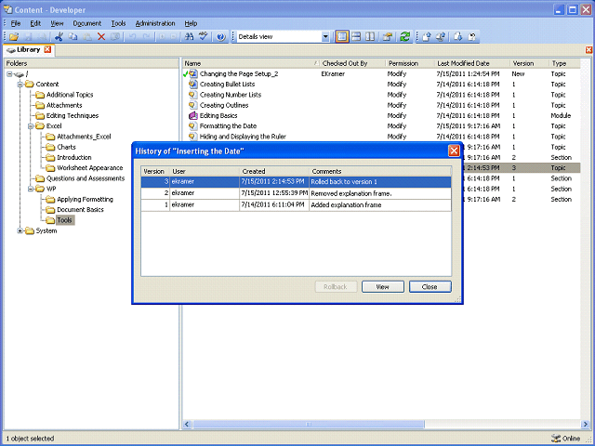Click the View button in History dialog
Viewport: 595px width, 446px height.
point(382,287)
